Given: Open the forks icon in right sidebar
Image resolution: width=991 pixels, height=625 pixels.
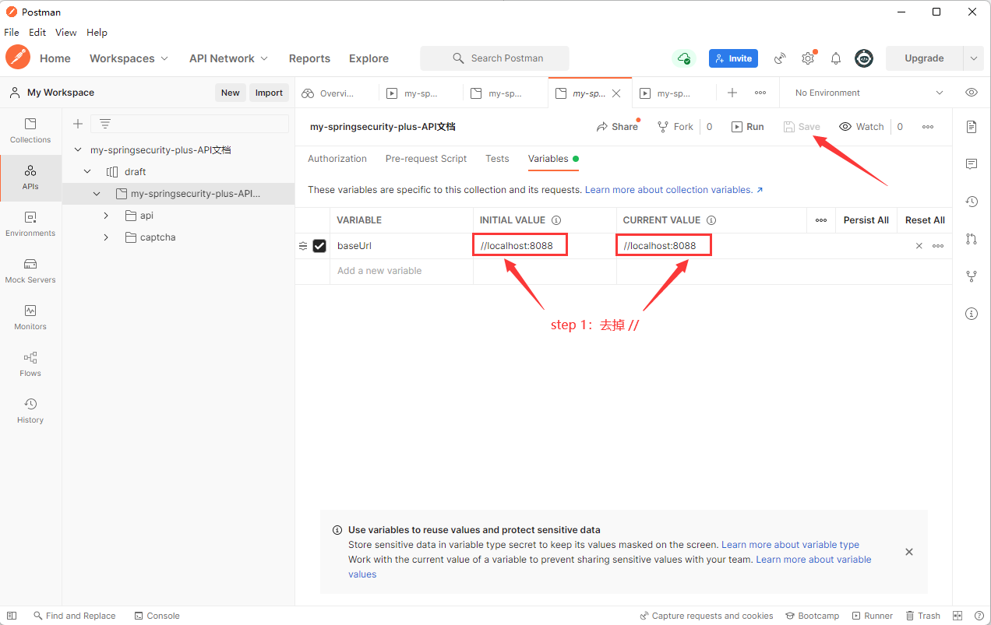Looking at the screenshot, I should coord(972,276).
